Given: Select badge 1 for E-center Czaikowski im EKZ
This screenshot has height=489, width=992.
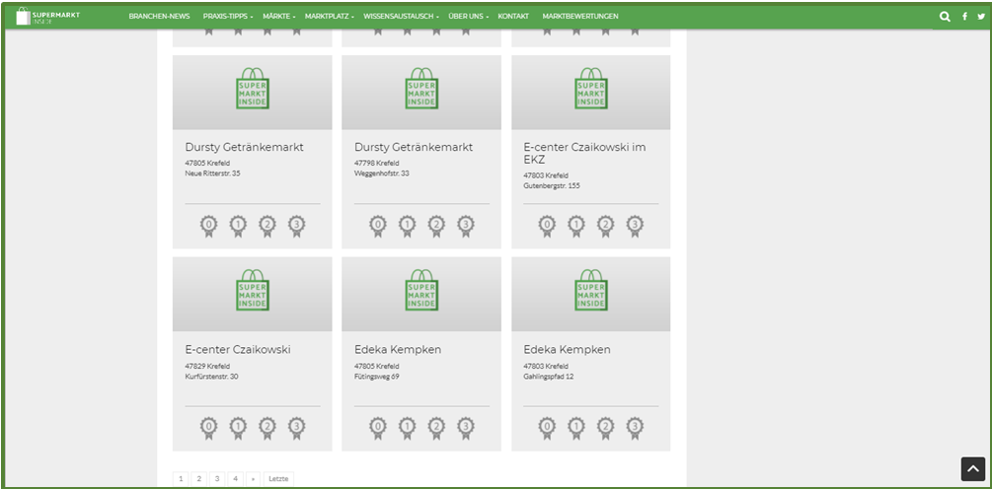Looking at the screenshot, I should [x=575, y=226].
